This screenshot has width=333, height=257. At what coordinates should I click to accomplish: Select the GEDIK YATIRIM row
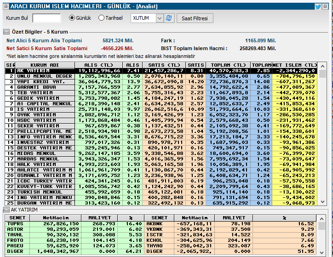161,98
